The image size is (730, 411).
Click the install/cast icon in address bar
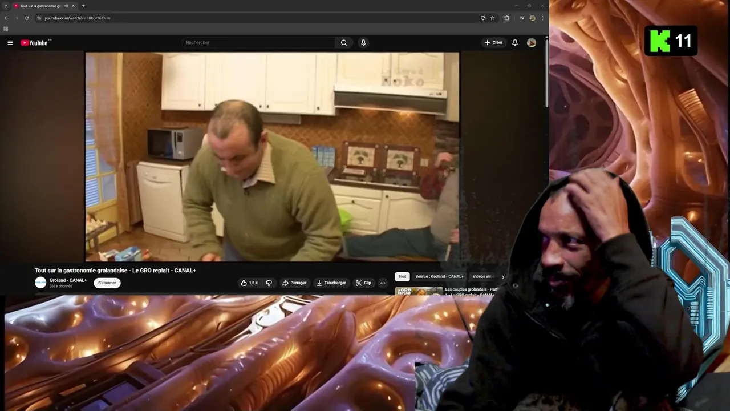pos(483,18)
